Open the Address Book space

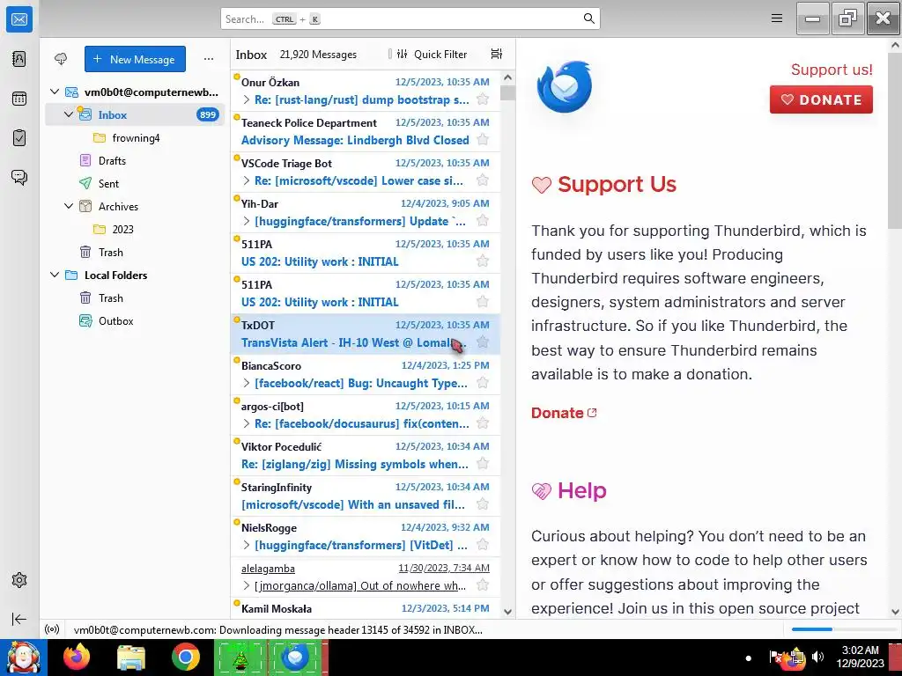pos(19,59)
